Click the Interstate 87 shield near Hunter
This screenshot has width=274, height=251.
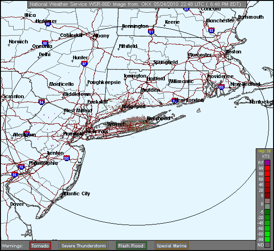coord(84,63)
